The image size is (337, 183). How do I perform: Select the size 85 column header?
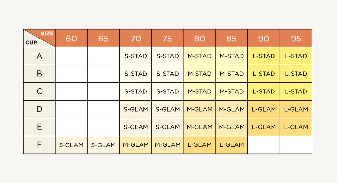click(232, 38)
